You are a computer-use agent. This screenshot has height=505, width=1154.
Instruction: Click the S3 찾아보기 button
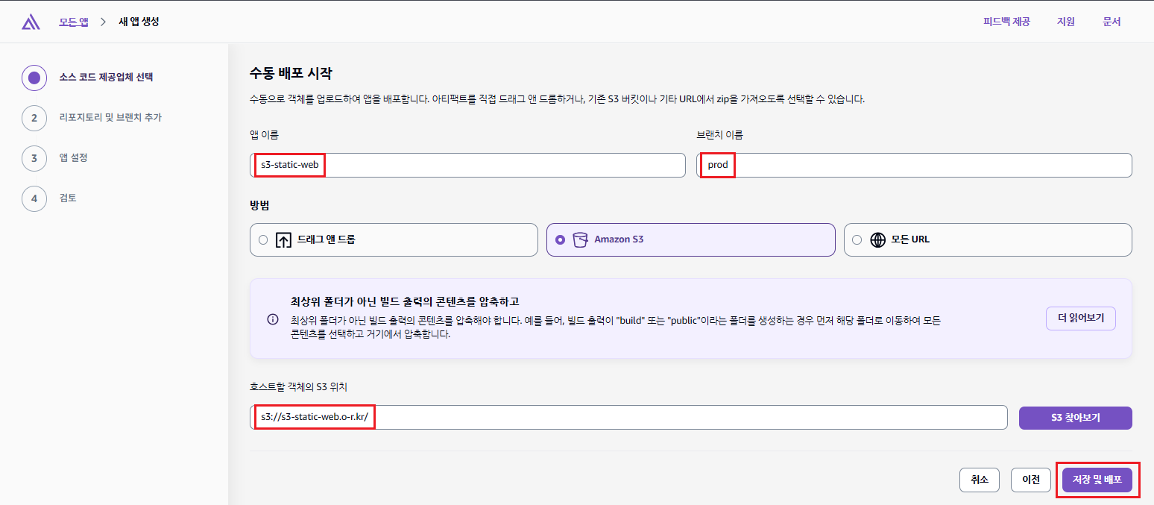(1075, 418)
